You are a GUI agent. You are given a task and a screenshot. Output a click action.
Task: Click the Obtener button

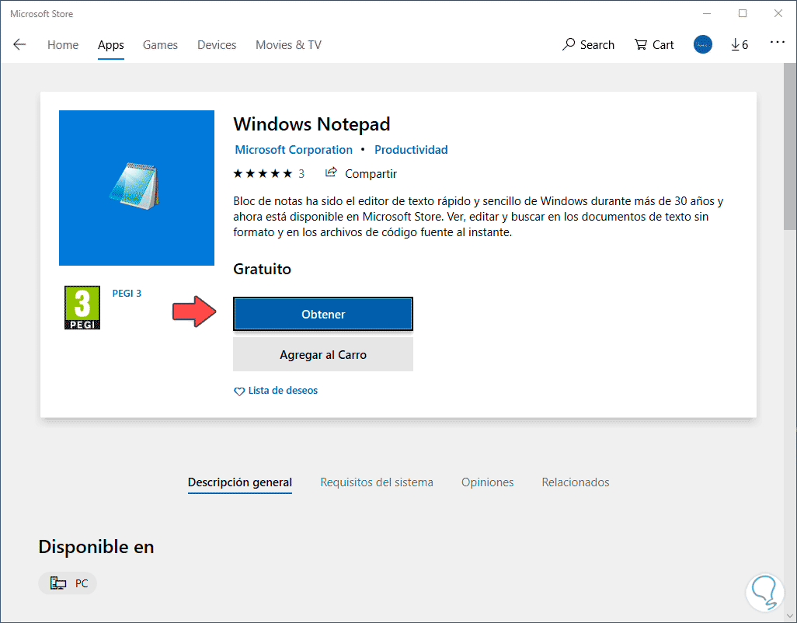[x=323, y=314]
